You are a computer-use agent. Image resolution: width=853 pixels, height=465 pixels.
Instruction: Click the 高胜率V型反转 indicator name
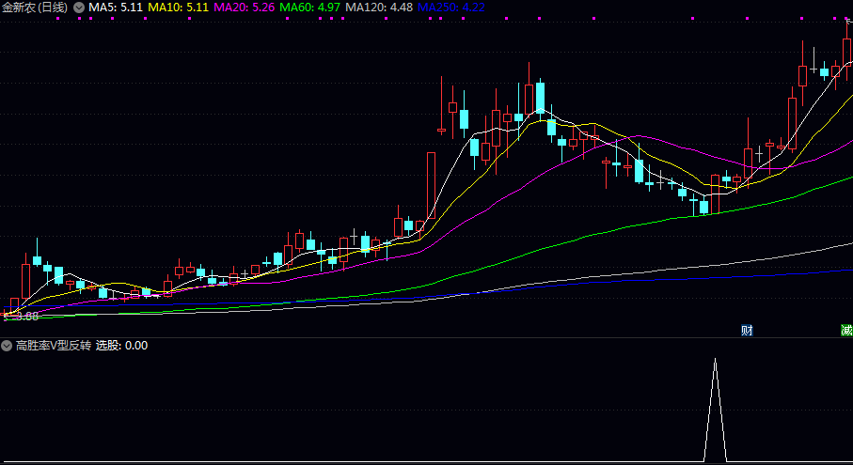53,346
